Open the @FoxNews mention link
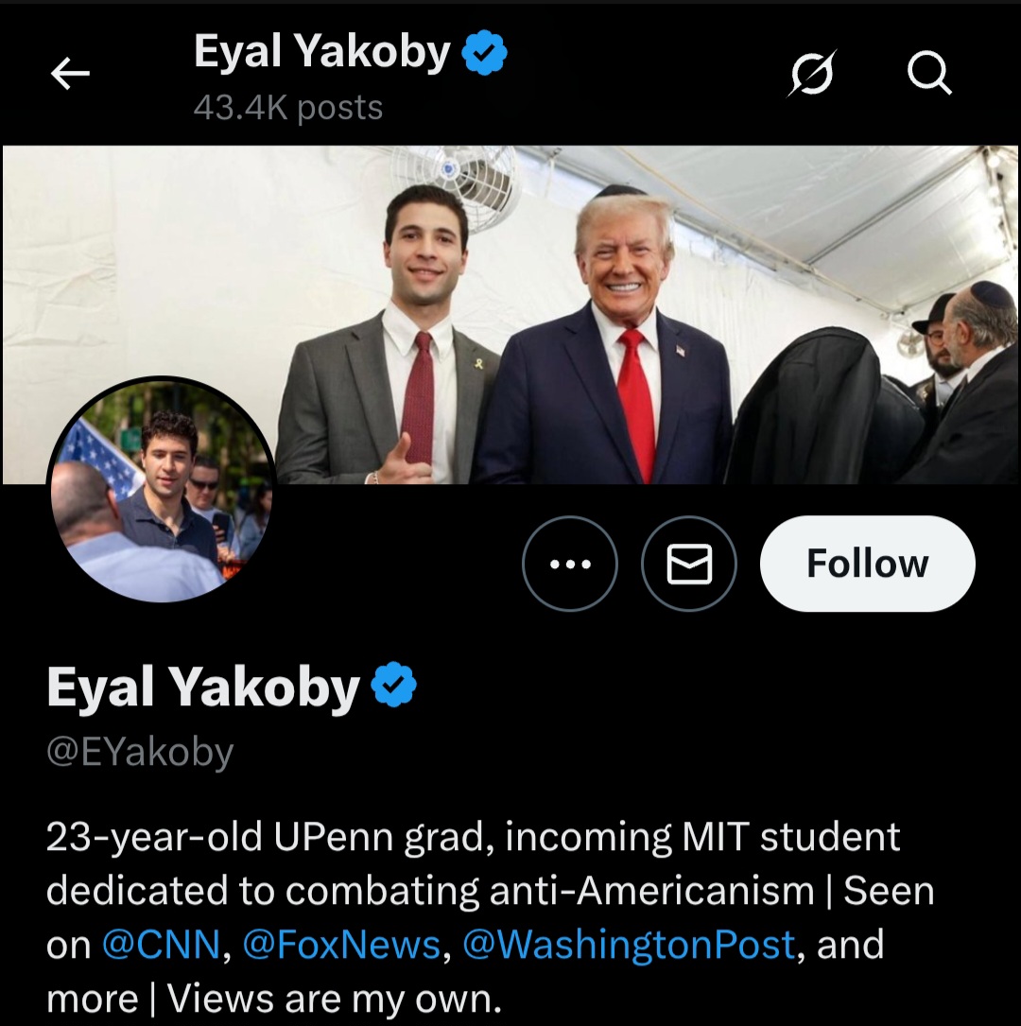Viewport: 1021px width, 1026px height. click(341, 945)
